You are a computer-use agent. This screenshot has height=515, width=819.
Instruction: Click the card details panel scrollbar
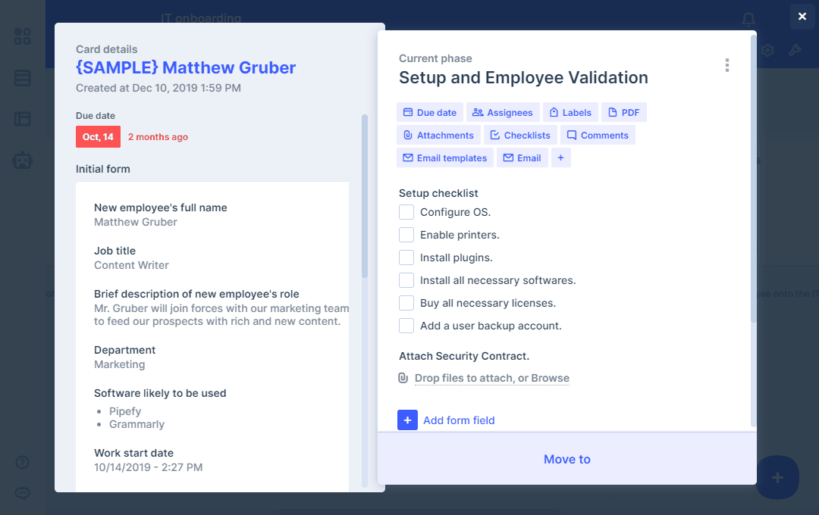point(365,197)
